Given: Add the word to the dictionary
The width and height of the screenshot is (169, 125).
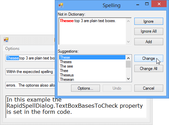Looking at the screenshot, I should coord(149,42).
